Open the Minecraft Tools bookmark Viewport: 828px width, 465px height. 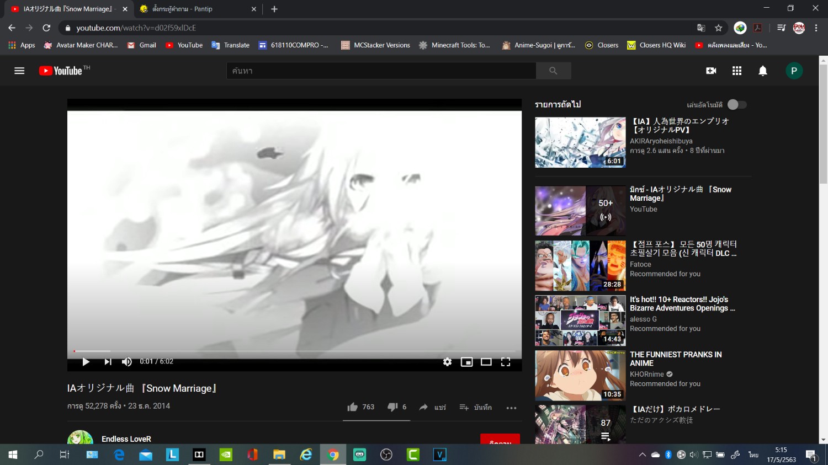coord(454,45)
